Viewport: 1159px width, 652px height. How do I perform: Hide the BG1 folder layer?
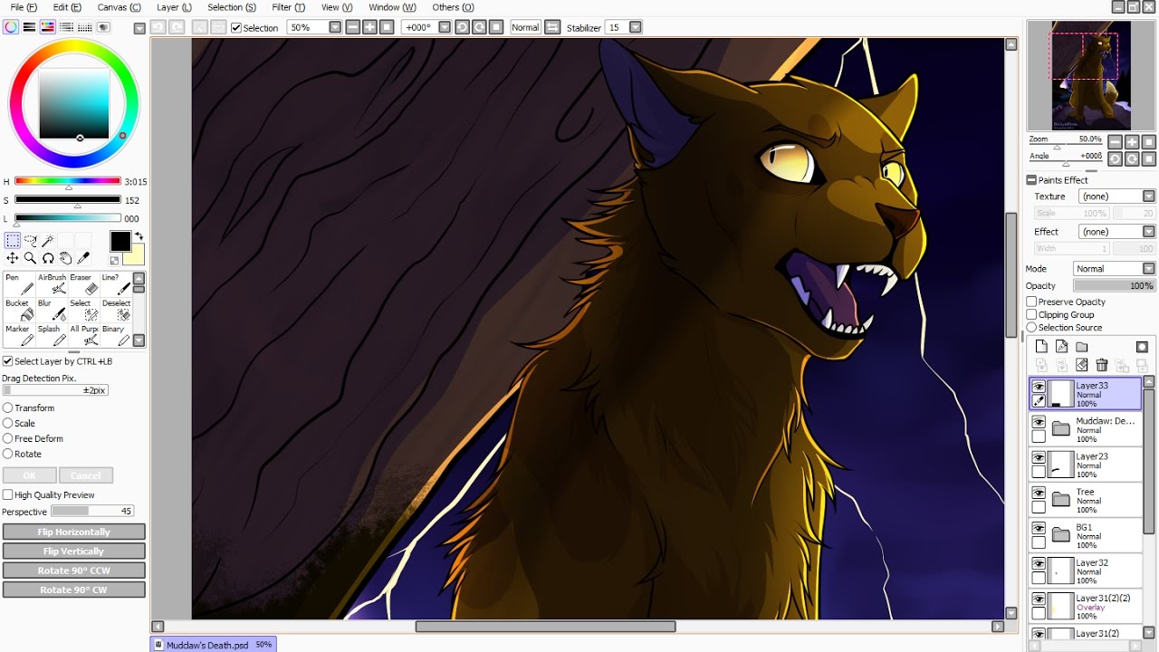1039,528
